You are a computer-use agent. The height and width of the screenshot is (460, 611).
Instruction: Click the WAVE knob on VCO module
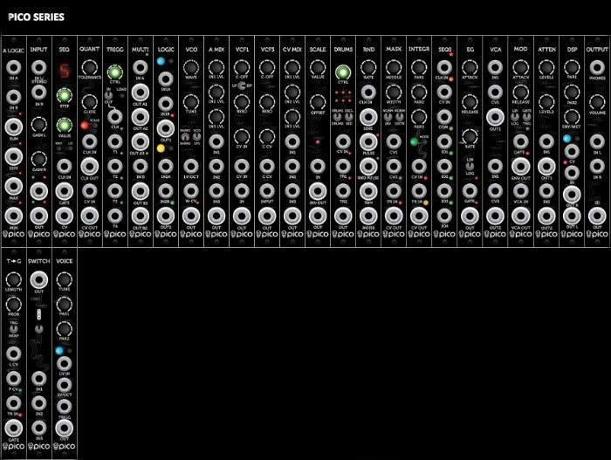pyautogui.click(x=191, y=66)
